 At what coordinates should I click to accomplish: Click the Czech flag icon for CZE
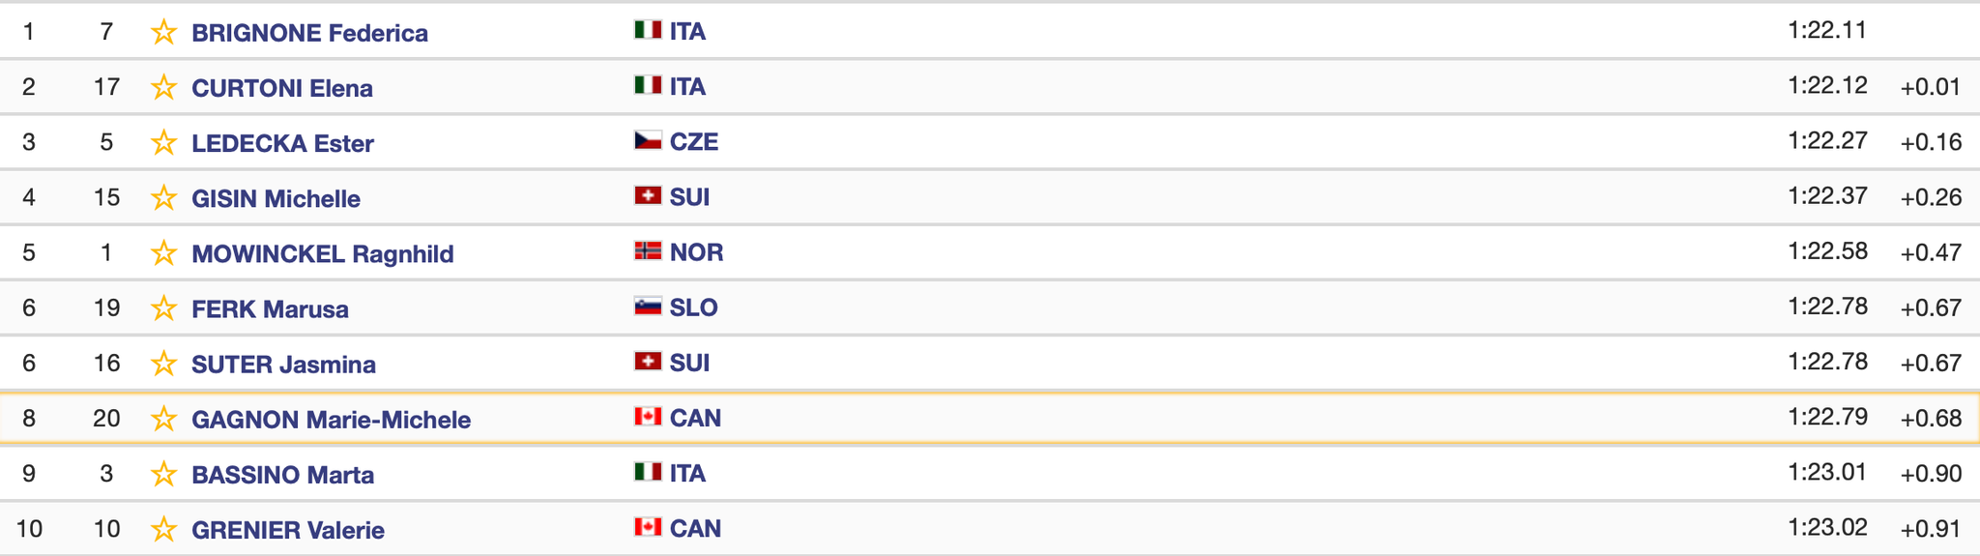[x=648, y=140]
